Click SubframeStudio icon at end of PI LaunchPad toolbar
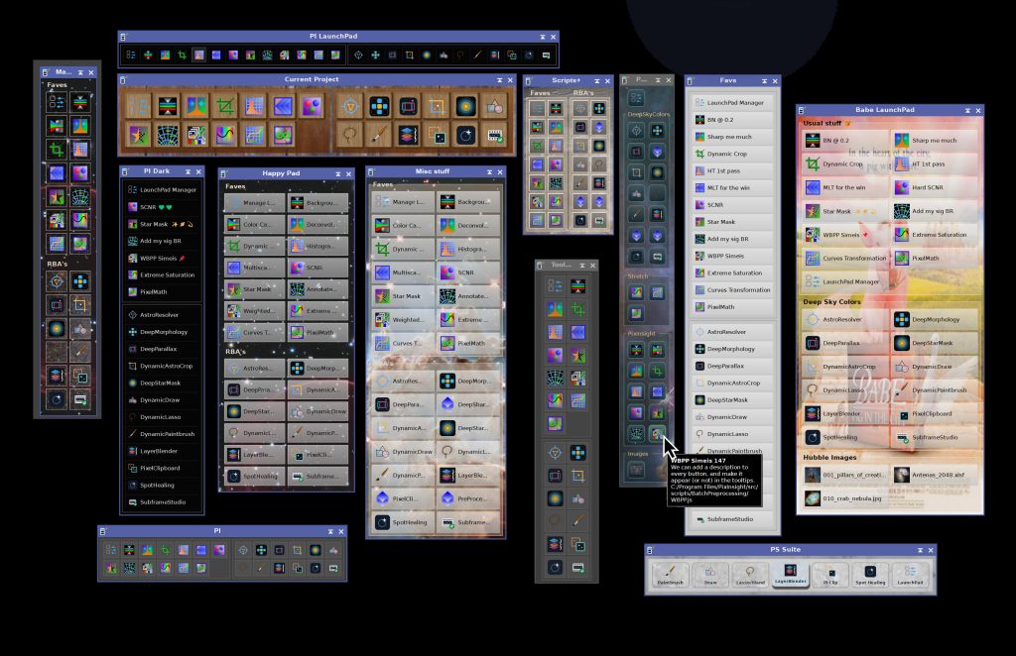The image size is (1016, 656). [547, 55]
